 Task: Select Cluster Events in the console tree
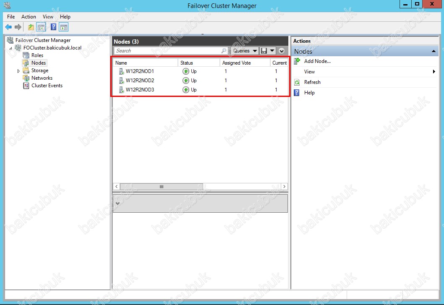[47, 86]
